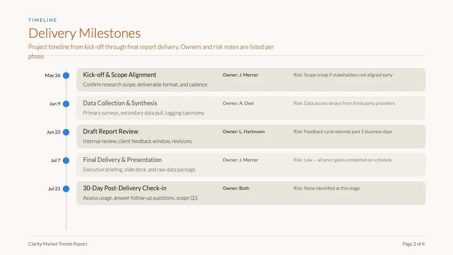Click Owner: L. Hartmann text
This screenshot has height=255, width=453.
tap(243, 132)
